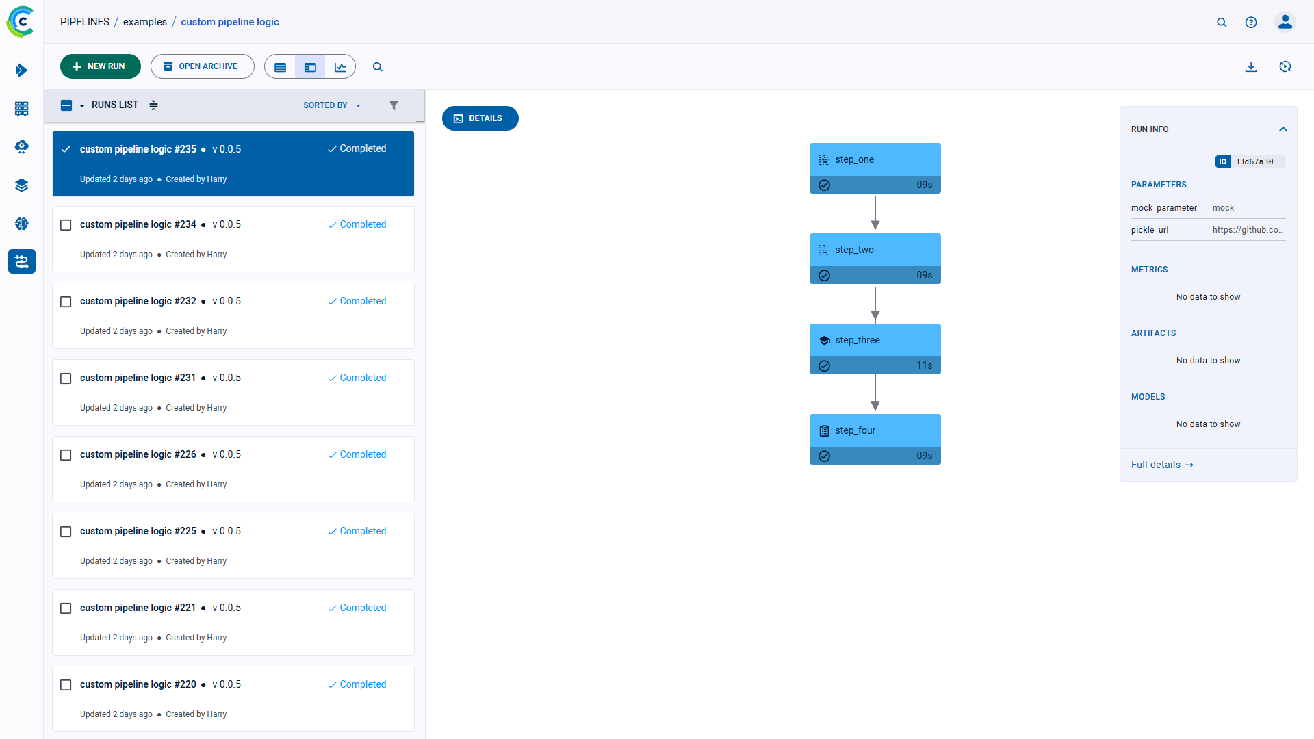The width and height of the screenshot is (1314, 739).
Task: Click the toolbar search icon
Action: 377,67
